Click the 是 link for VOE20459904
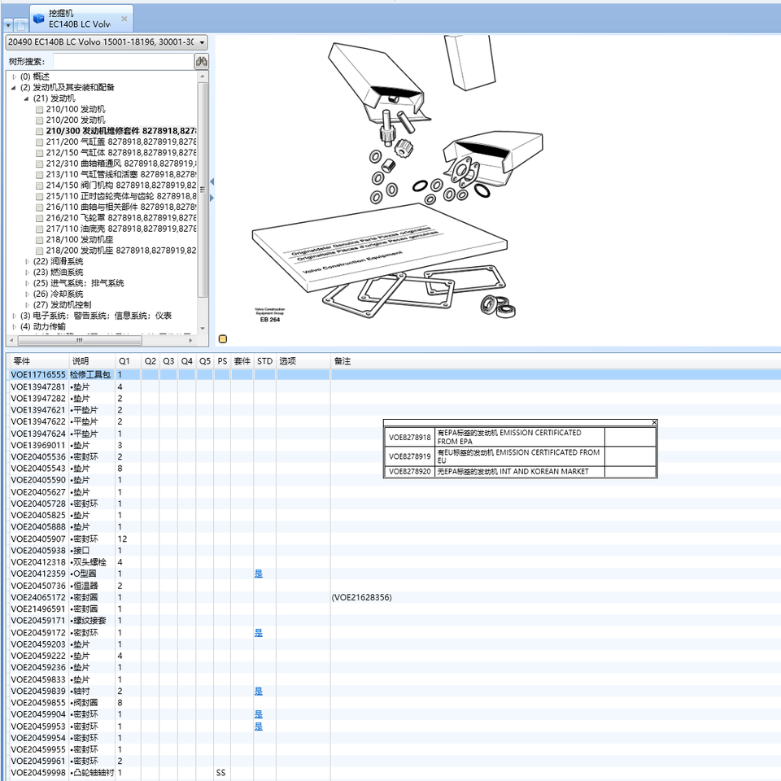 click(259, 715)
